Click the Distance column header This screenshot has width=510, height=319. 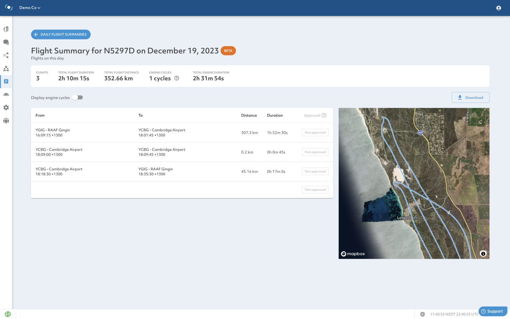[249, 115]
